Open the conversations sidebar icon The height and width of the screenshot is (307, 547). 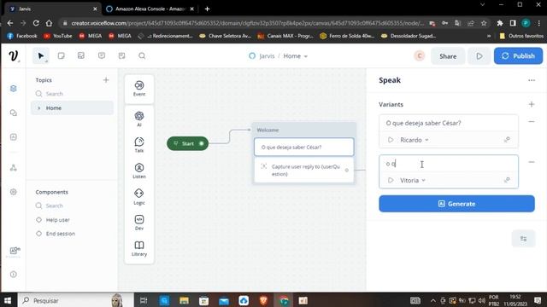click(x=14, y=113)
